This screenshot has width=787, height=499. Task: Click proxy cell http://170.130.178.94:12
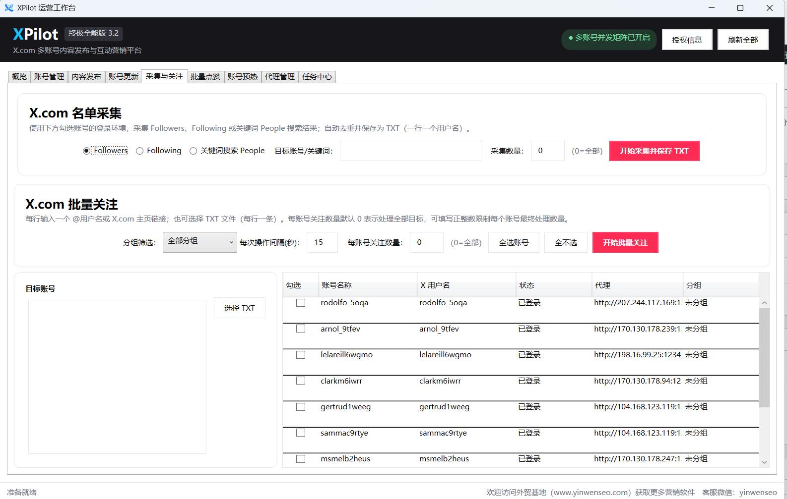637,381
